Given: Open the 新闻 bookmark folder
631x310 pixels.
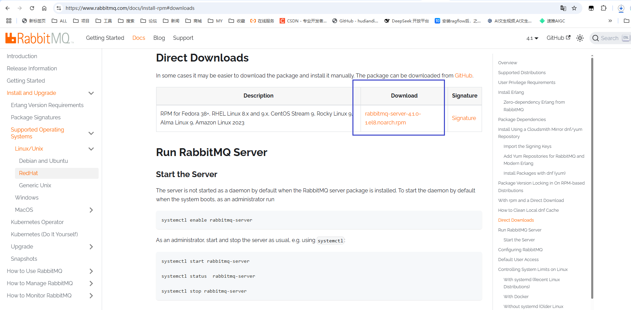Looking at the screenshot, I should click(x=171, y=21).
